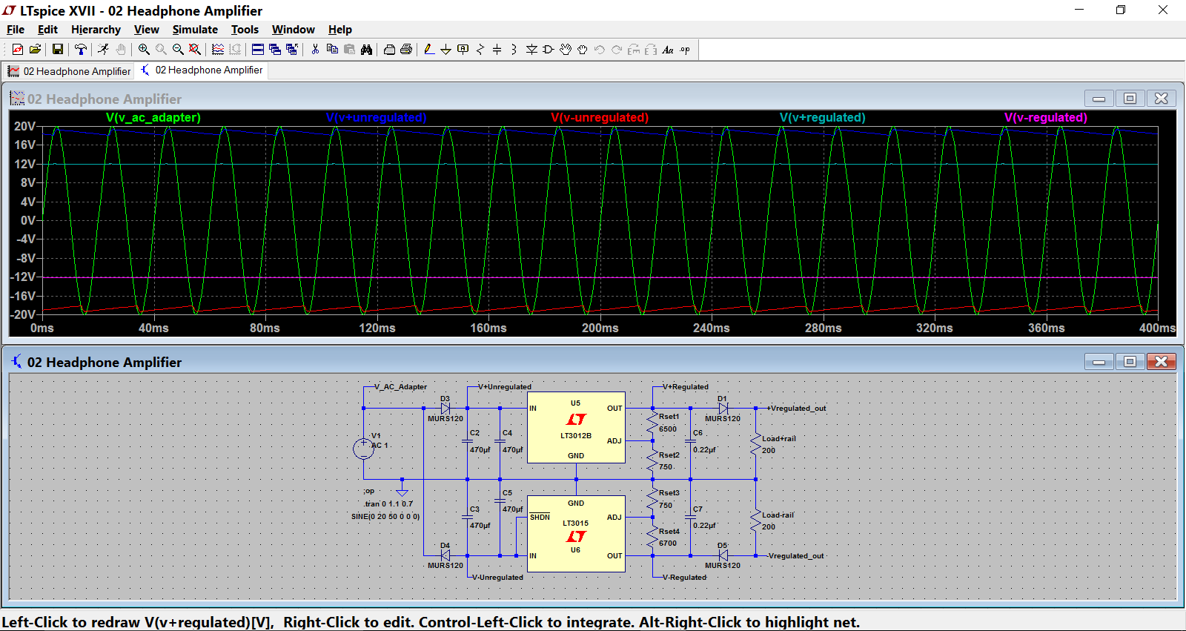Open the File menu
Image resolution: width=1186 pixels, height=631 pixels.
coord(16,30)
